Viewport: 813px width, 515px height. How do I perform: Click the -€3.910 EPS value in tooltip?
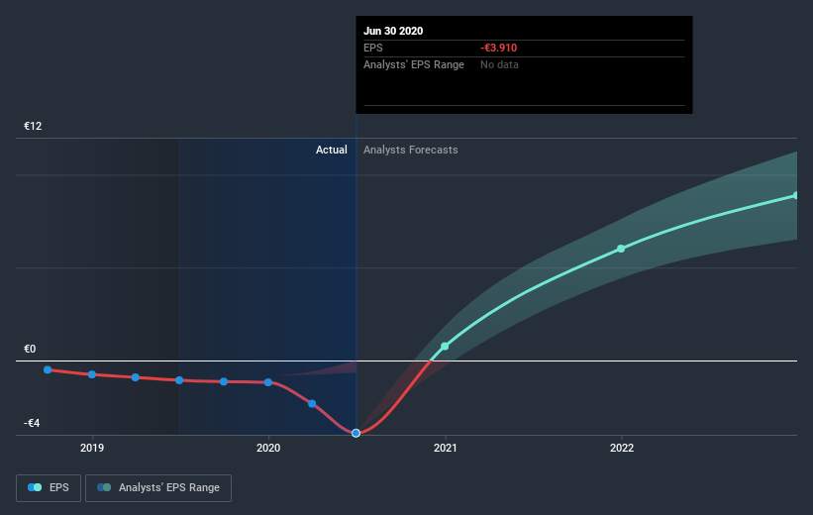499,48
